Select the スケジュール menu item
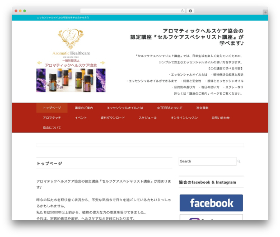 click(148, 118)
